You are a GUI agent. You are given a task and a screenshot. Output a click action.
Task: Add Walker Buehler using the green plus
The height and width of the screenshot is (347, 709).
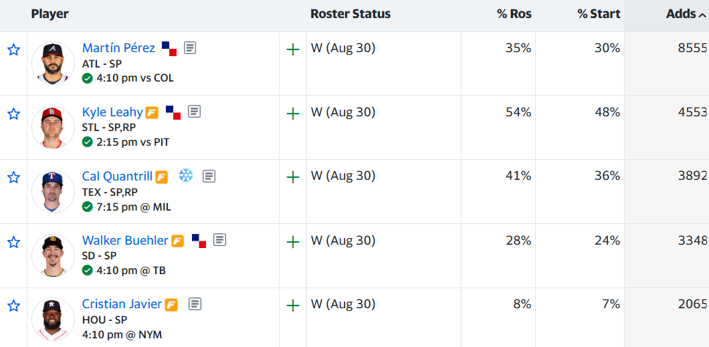click(x=293, y=242)
